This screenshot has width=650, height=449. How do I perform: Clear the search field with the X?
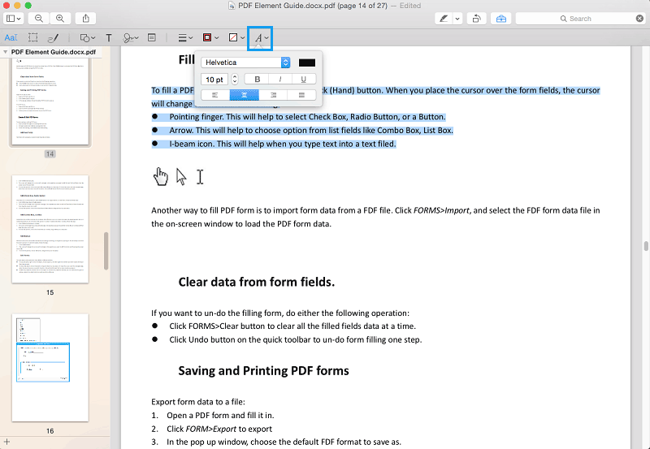pos(639,19)
